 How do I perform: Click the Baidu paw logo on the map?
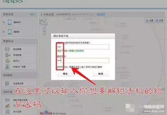(x=46, y=113)
